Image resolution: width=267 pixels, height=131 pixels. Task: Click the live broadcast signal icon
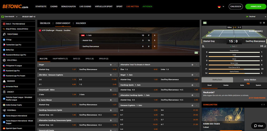pyautogui.click(x=262, y=46)
